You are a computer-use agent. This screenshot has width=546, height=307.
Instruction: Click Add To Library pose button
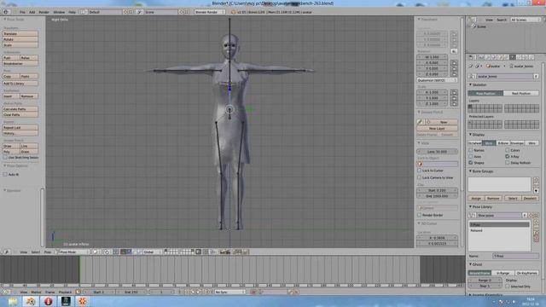[x=20, y=84]
